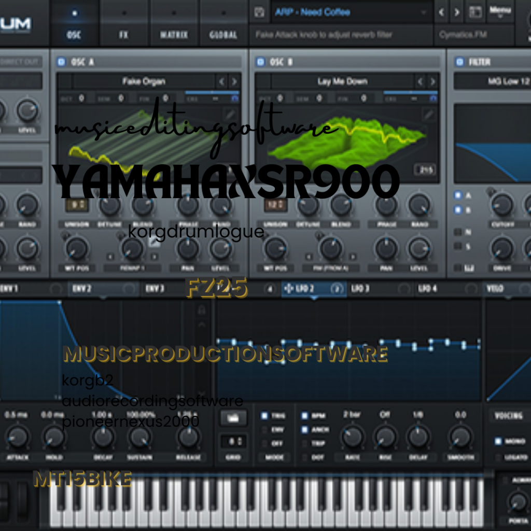Viewport: 531px width, 531px height.
Task: Click the PORTA knob beside the keyboard
Action: tap(518, 502)
